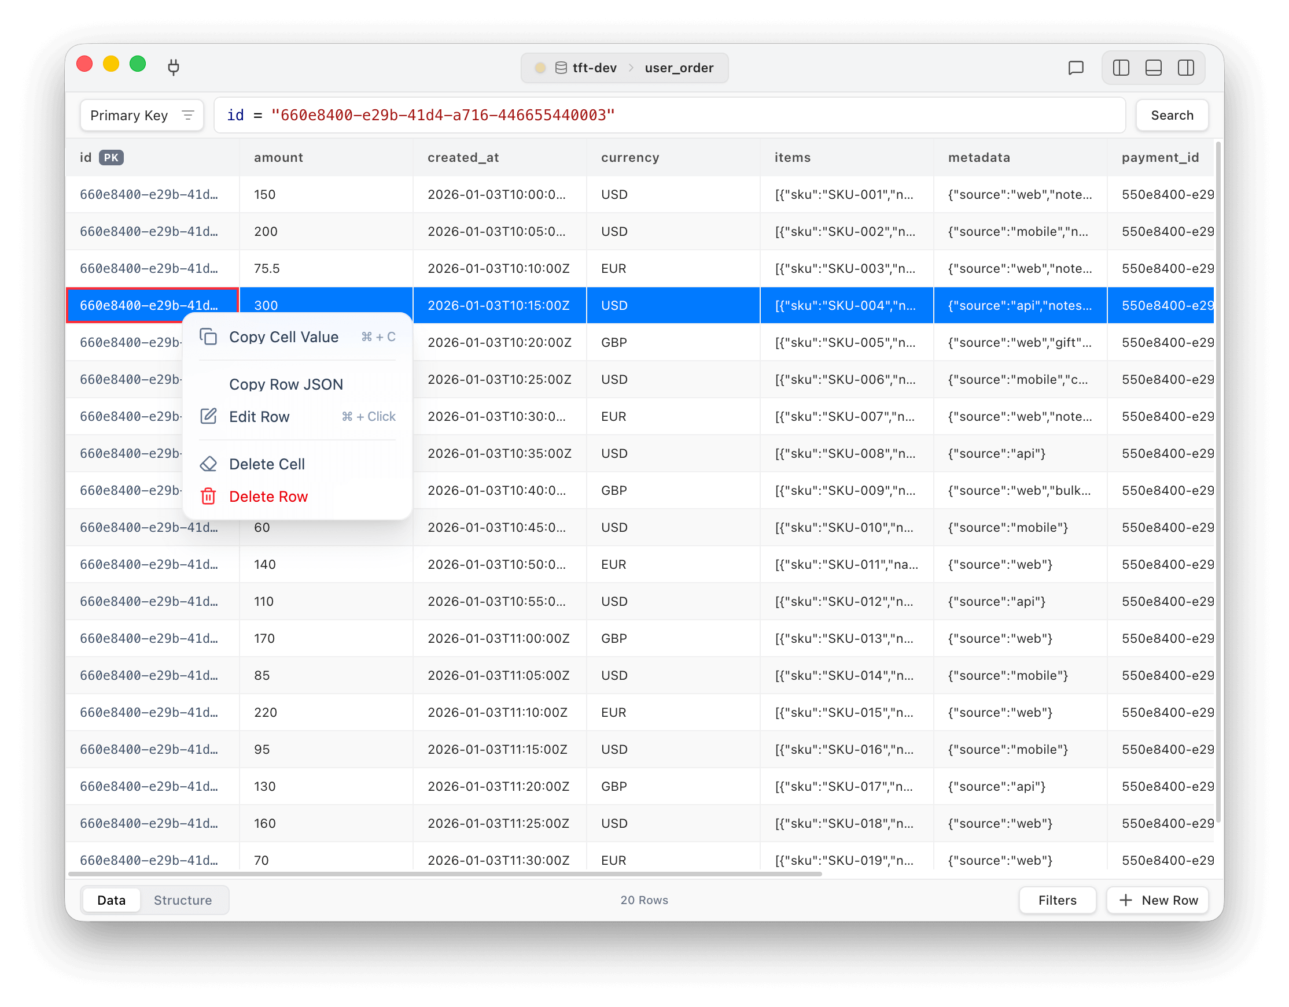
Task: Toggle the bottom panel layout
Action: point(1152,68)
